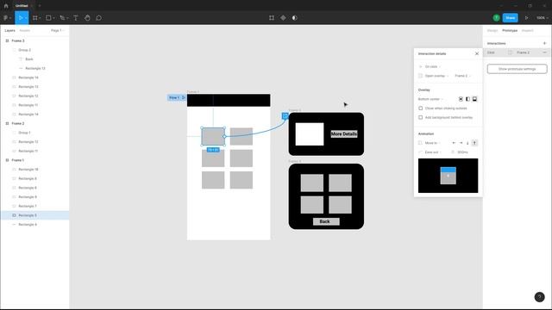Add a new interaction with plus icon
552x310 pixels.
point(544,43)
